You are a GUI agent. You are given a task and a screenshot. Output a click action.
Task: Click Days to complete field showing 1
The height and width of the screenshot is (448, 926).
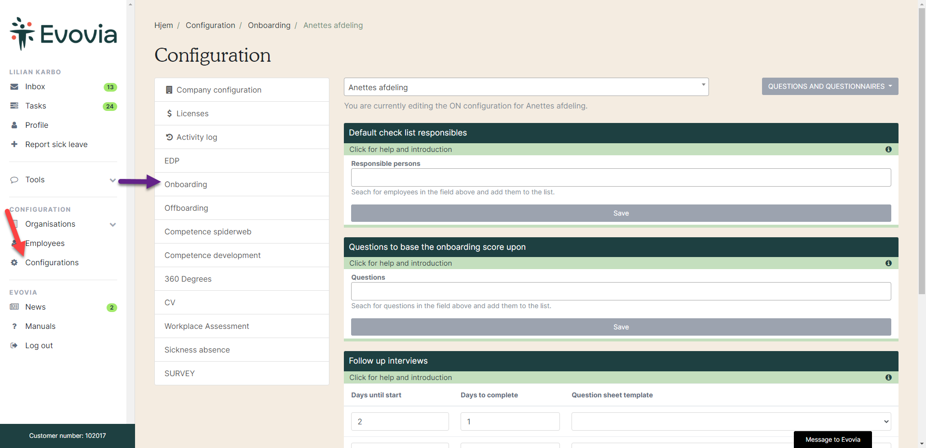tap(510, 421)
